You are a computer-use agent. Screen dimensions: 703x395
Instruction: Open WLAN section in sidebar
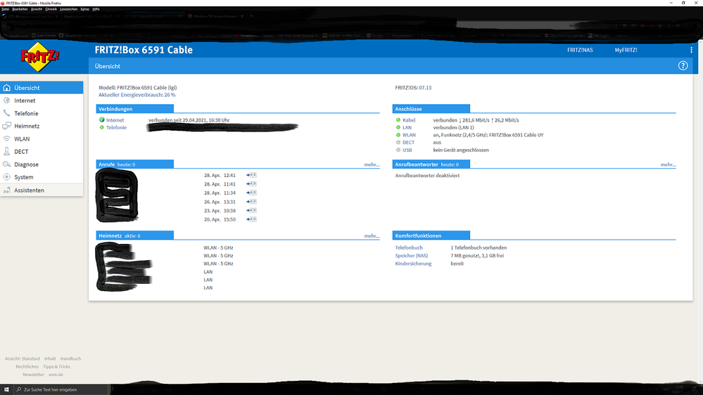(x=42, y=139)
